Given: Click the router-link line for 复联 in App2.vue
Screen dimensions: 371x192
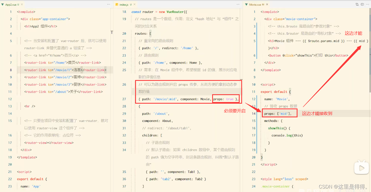Looking at the screenshot, I should point(65,84).
